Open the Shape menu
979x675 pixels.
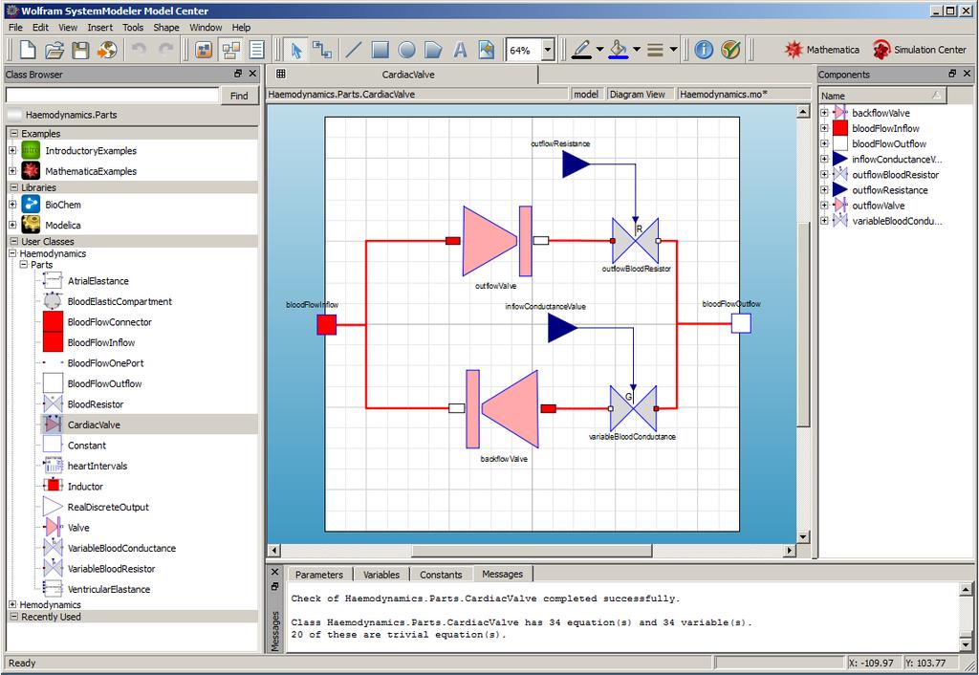click(166, 28)
